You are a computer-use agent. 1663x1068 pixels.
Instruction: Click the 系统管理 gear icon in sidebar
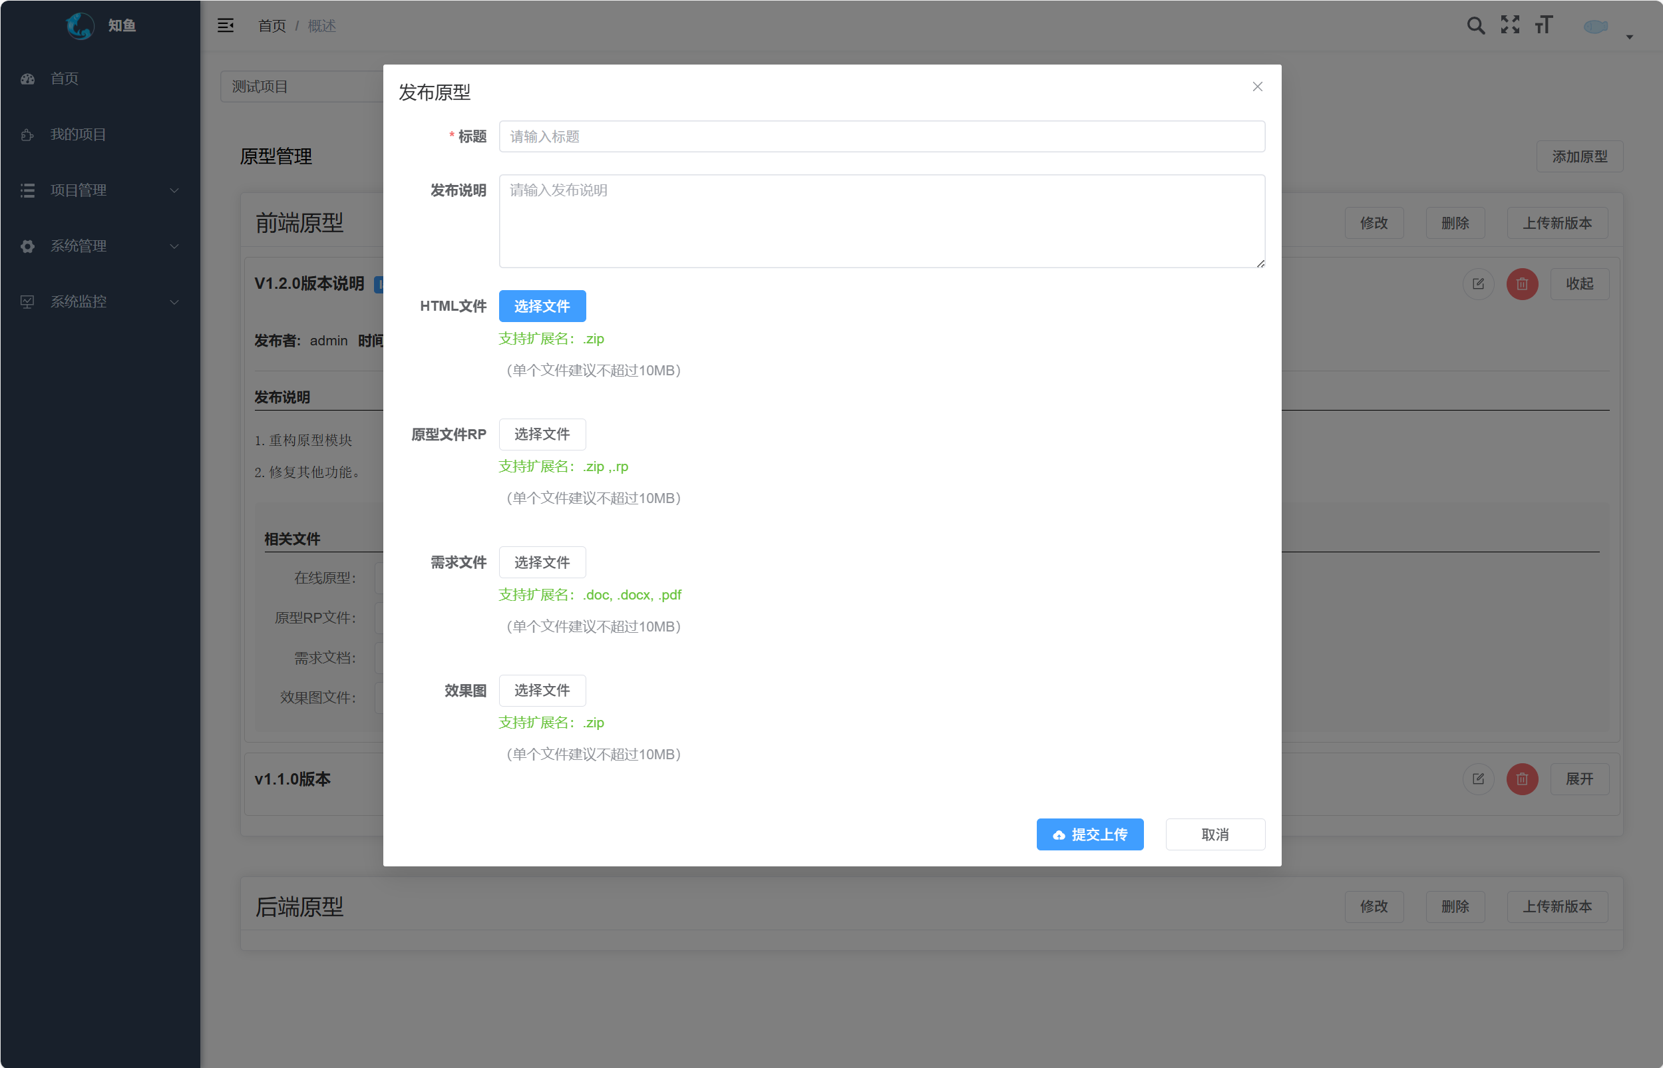click(28, 246)
